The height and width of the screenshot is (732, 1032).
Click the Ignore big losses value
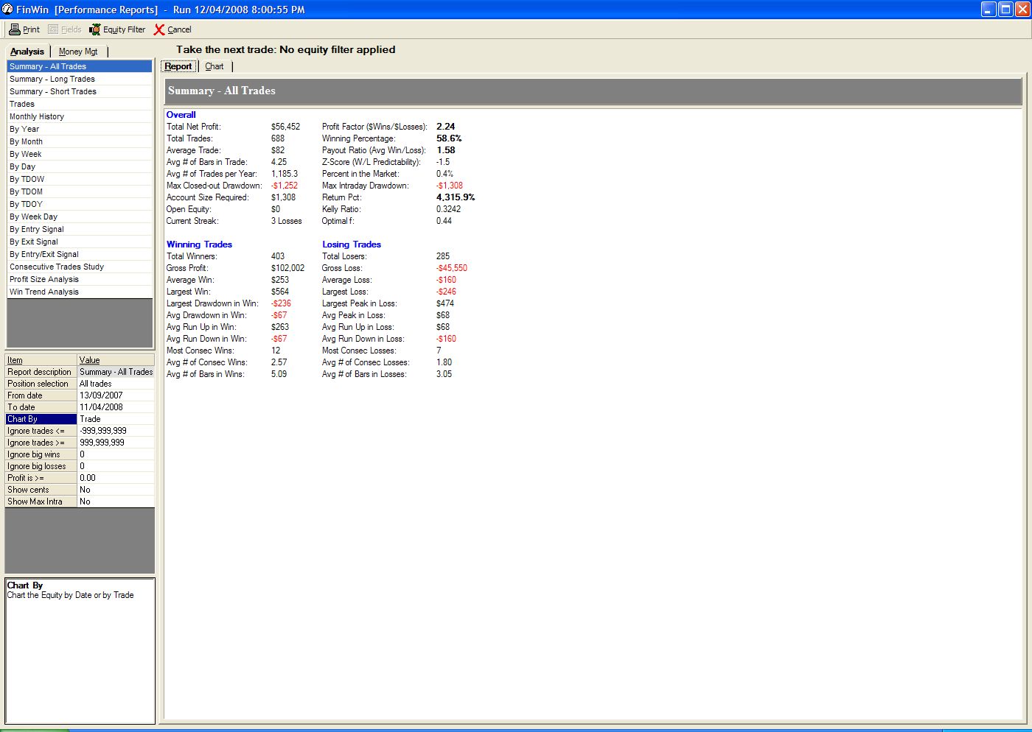(x=116, y=466)
